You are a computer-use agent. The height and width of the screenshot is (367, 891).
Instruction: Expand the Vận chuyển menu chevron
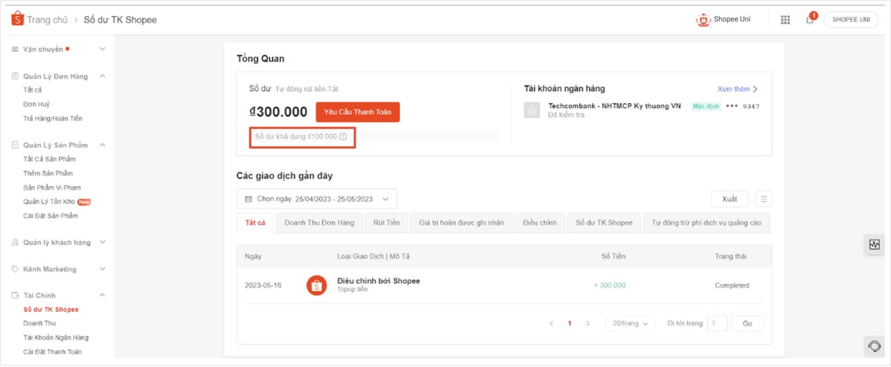[x=102, y=49]
